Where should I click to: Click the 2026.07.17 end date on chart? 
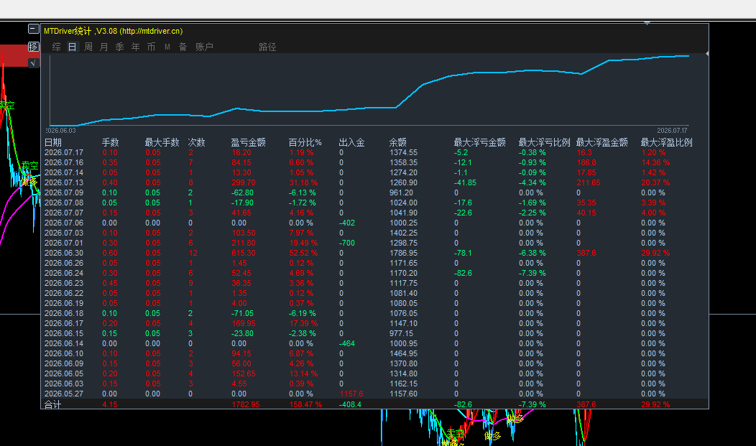click(672, 131)
